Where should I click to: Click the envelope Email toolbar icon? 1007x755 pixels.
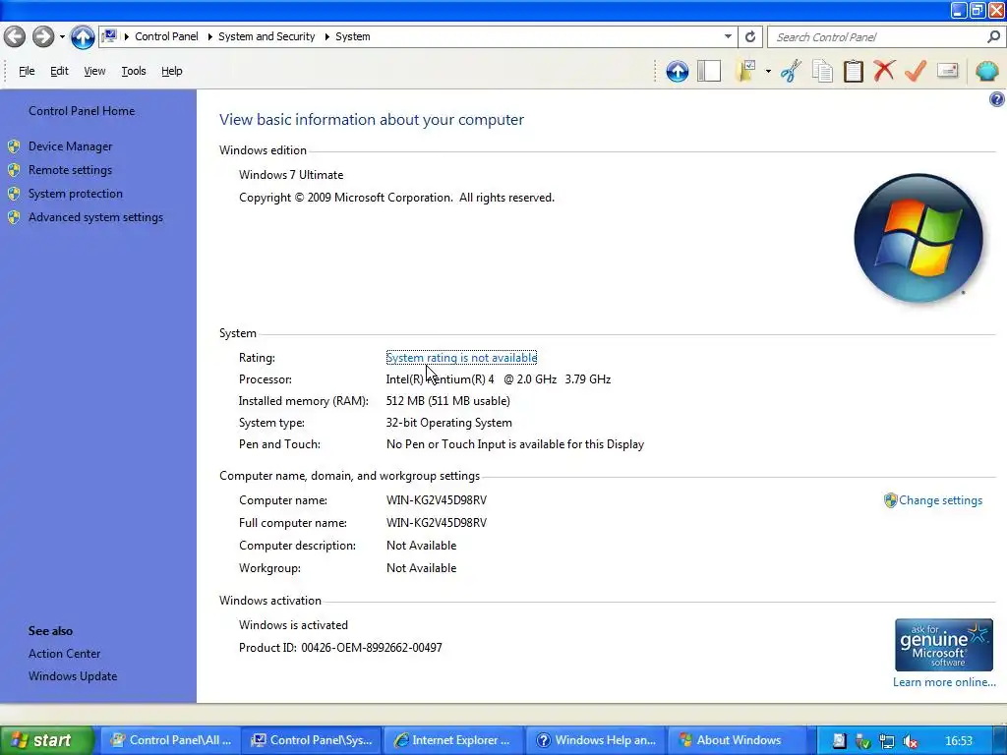click(x=948, y=70)
